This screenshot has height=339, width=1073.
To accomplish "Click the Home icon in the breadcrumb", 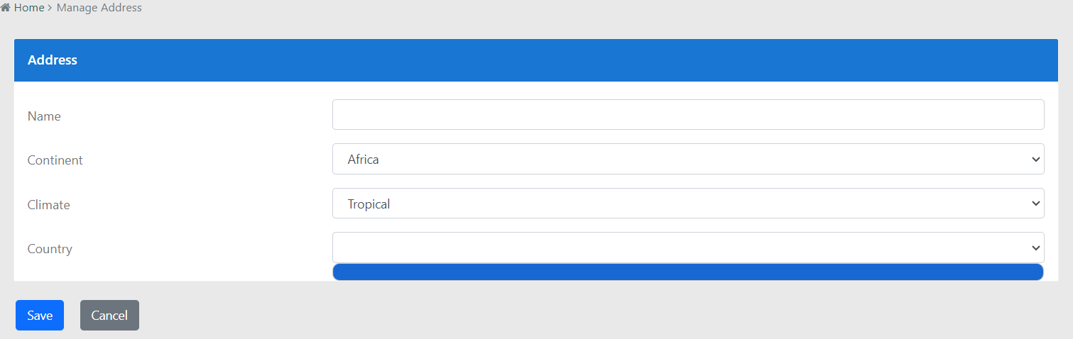I will (x=6, y=8).
